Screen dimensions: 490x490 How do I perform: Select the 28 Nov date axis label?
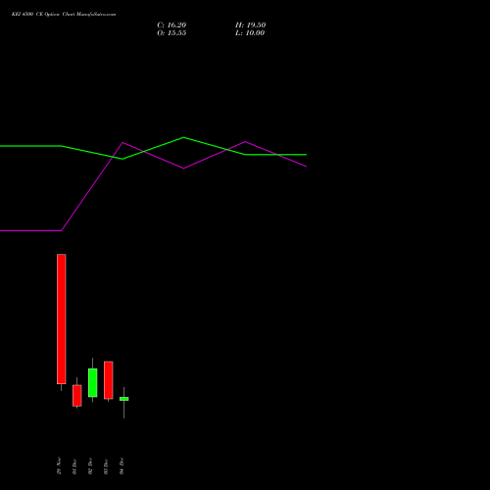tap(59, 465)
